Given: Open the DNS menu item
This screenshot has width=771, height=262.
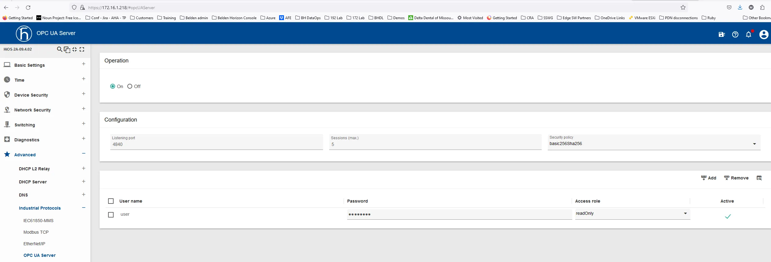Looking at the screenshot, I should [x=23, y=195].
